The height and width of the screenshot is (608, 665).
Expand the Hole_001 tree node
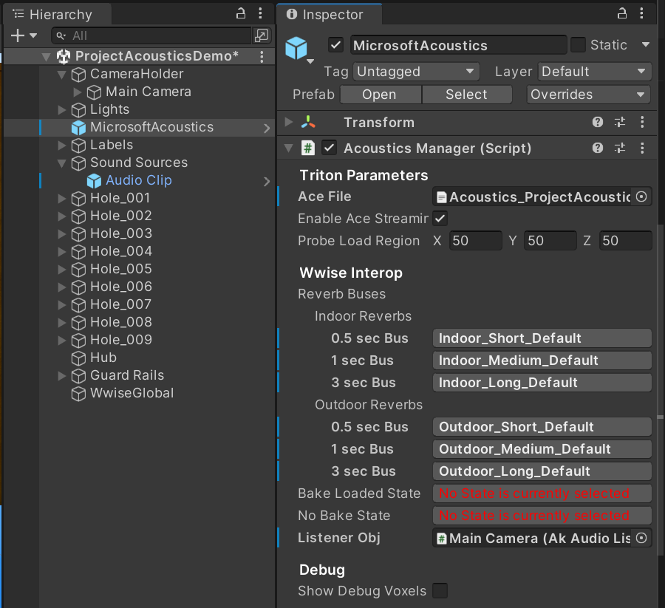coord(62,199)
